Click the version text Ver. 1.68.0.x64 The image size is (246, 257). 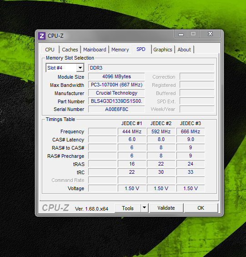coord(91,209)
